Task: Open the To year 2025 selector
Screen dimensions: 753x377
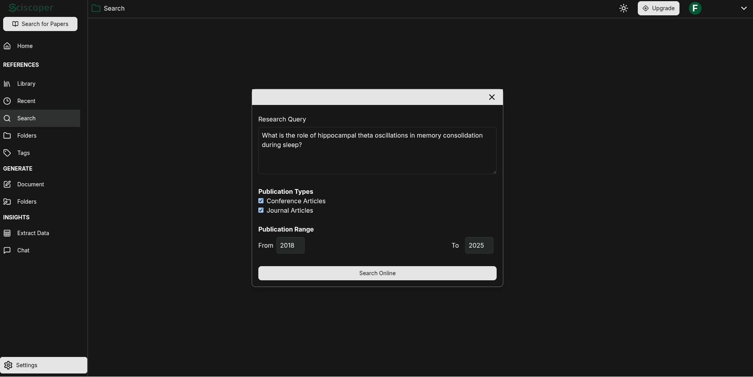Action: (479, 245)
